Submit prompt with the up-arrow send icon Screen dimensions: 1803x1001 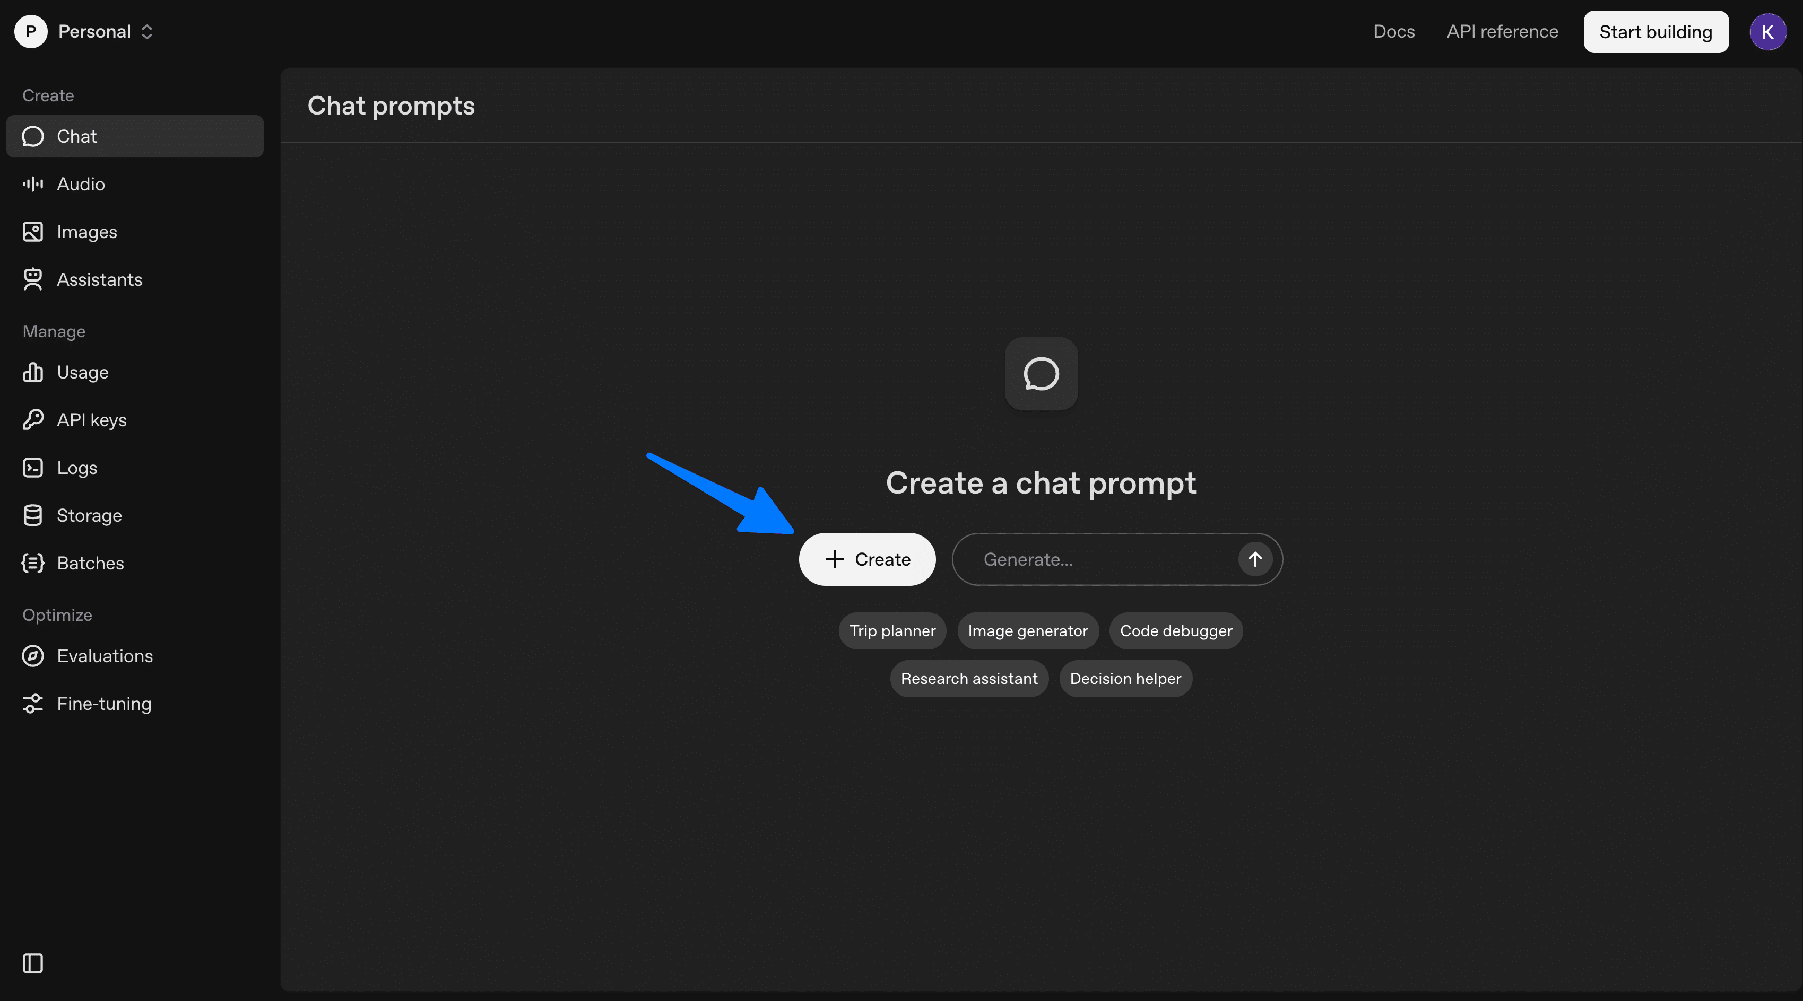point(1254,559)
